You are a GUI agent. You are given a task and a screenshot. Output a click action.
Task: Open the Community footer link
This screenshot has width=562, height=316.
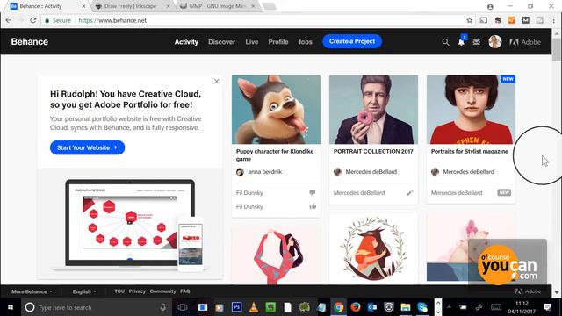click(162, 291)
